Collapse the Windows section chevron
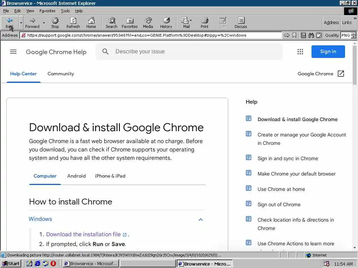The height and width of the screenshot is (268, 358). click(200, 219)
